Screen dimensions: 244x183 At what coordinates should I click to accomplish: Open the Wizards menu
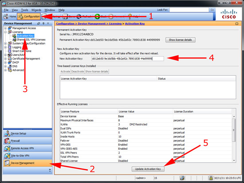(x=36, y=10)
